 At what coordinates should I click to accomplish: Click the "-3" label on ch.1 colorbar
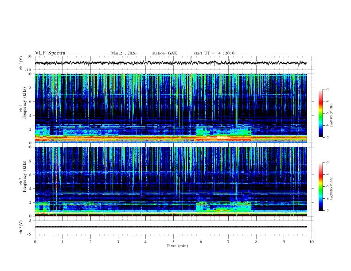tap(327, 89)
